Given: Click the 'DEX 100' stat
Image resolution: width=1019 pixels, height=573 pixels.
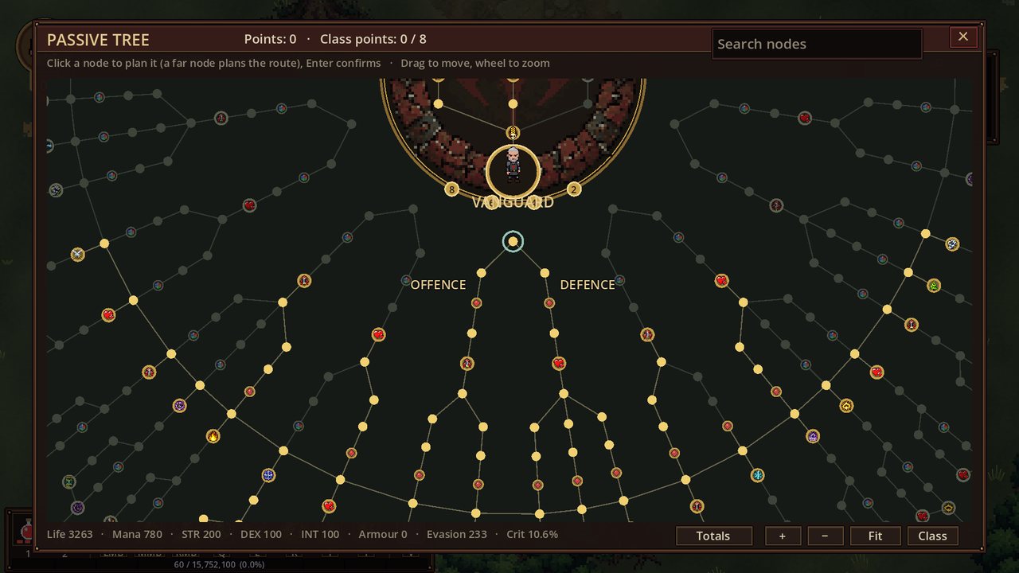Looking at the screenshot, I should coord(261,534).
